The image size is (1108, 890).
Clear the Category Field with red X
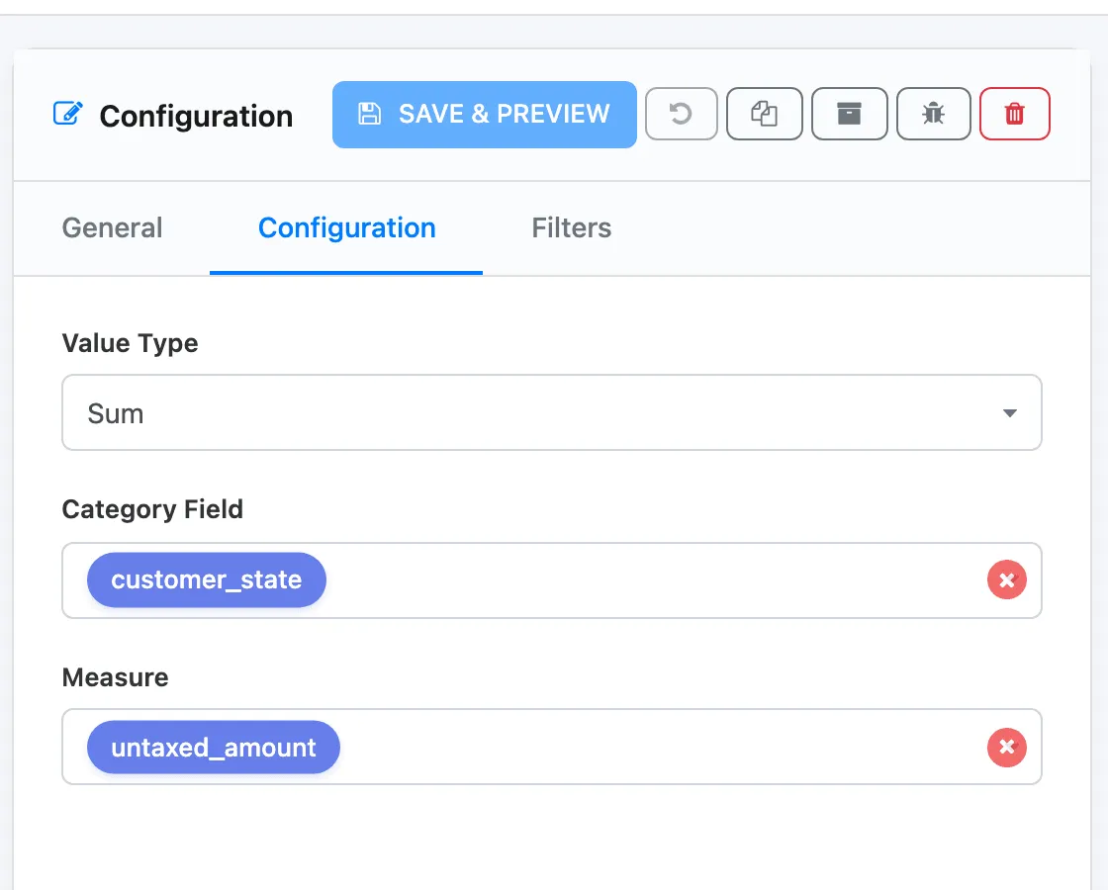(x=1006, y=579)
